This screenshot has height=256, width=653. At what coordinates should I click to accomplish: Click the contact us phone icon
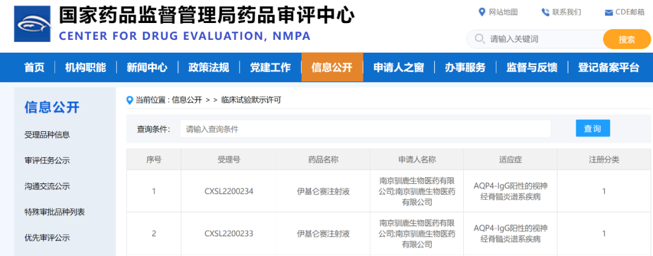[545, 12]
